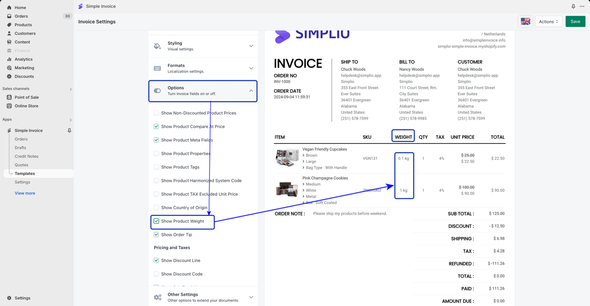Click the Discounts icon in sidebar
The height and width of the screenshot is (306, 590).
click(9, 76)
